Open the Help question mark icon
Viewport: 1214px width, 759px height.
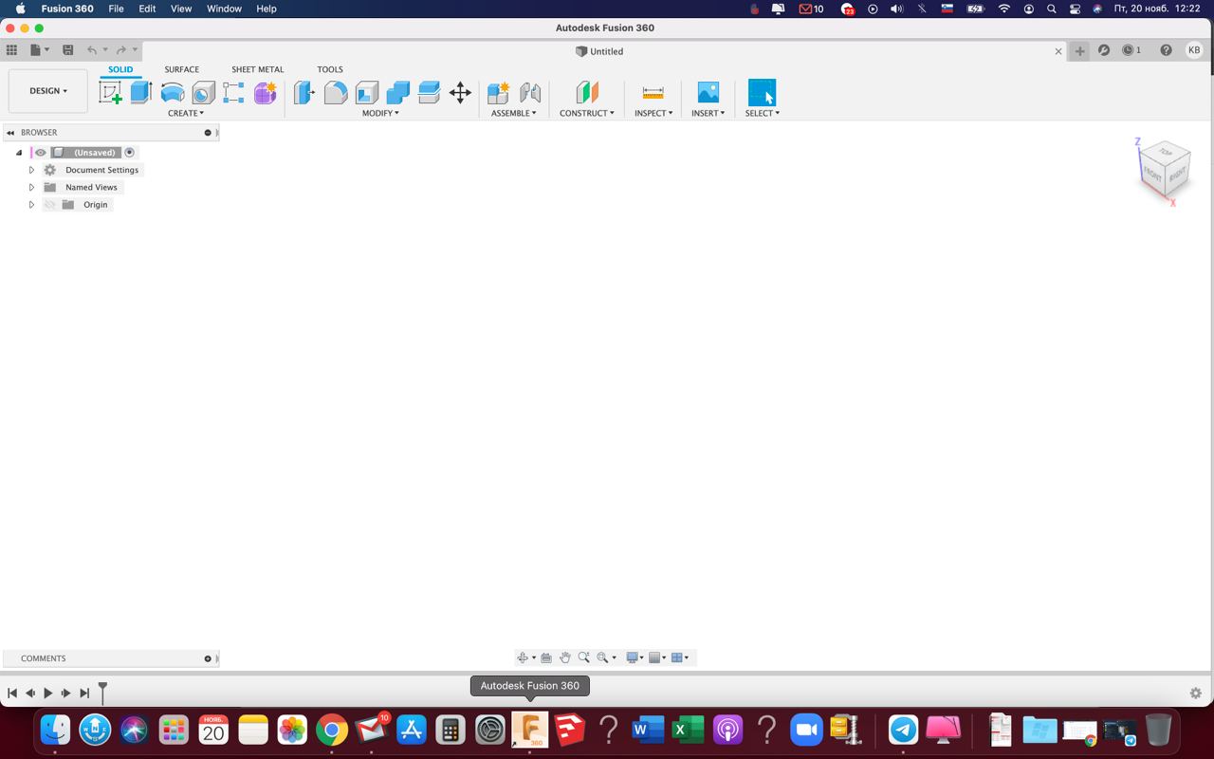1166,50
